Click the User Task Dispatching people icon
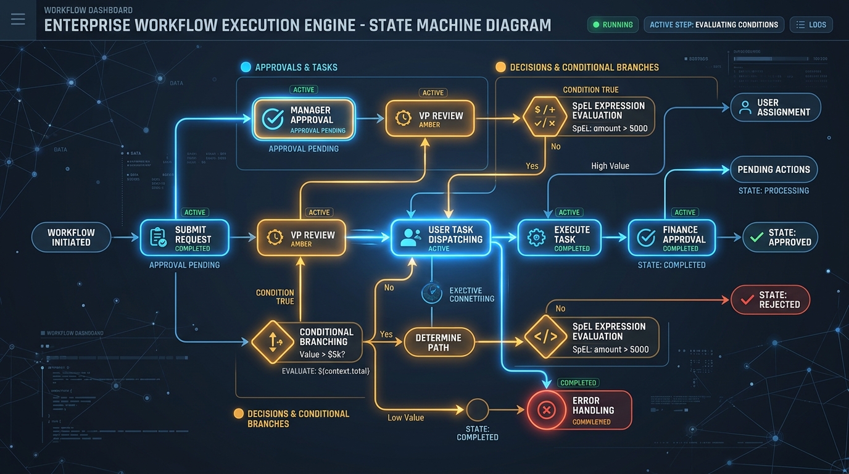Viewport: 849px width, 474px height. tap(410, 238)
